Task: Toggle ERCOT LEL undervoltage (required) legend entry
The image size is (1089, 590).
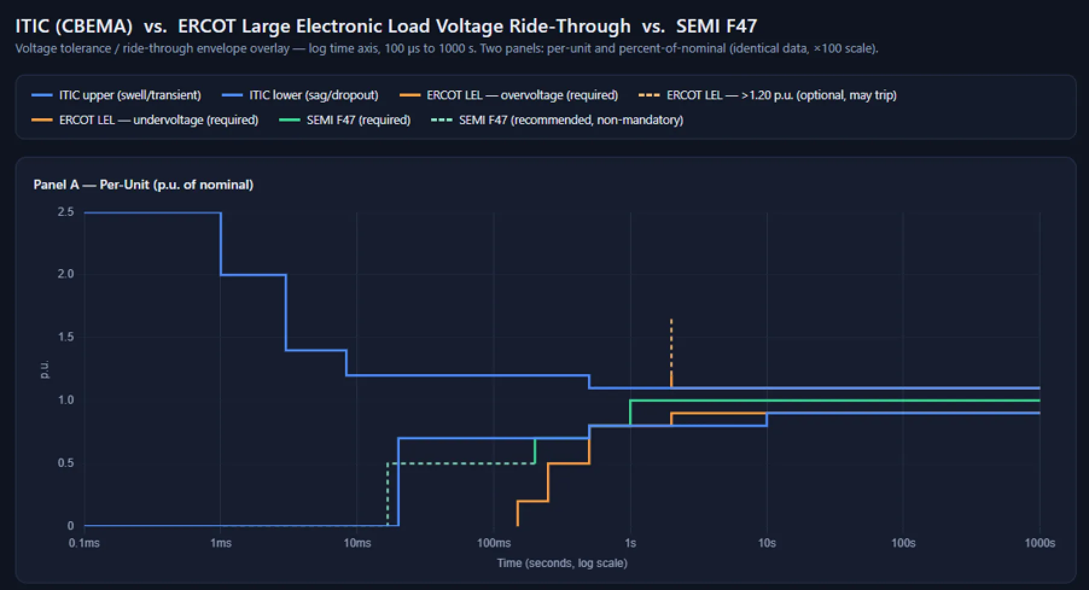Action: point(145,120)
